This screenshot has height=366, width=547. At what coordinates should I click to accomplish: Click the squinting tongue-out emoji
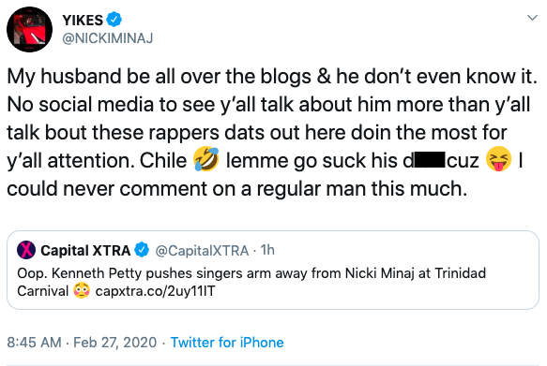(499, 159)
